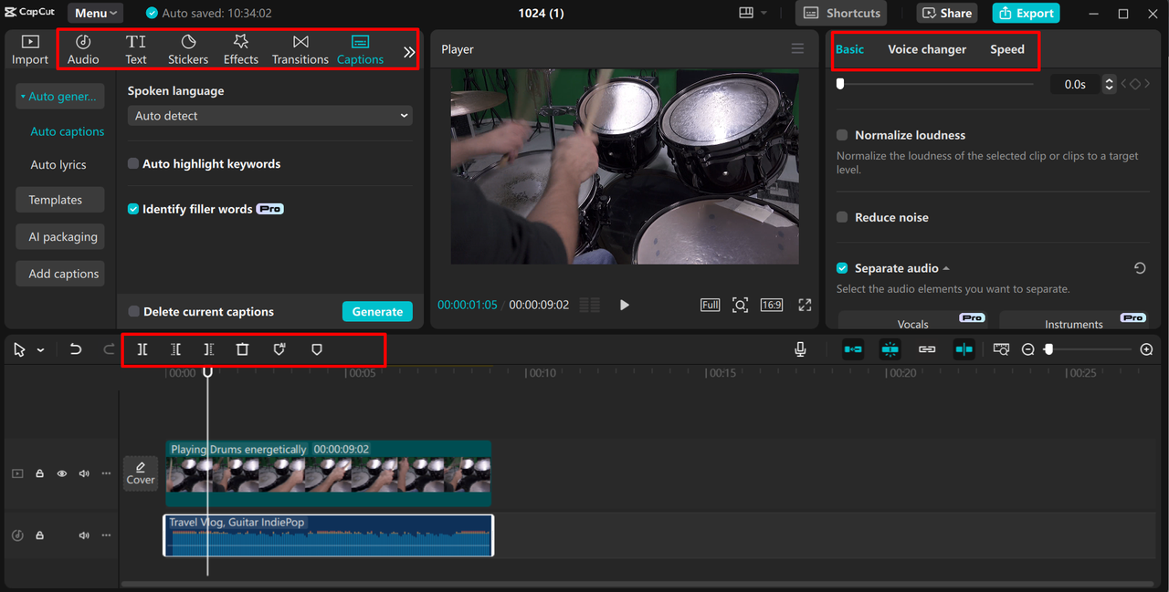The width and height of the screenshot is (1169, 592).
Task: Toggle the split-preview icon beside linkage
Action: 964,349
